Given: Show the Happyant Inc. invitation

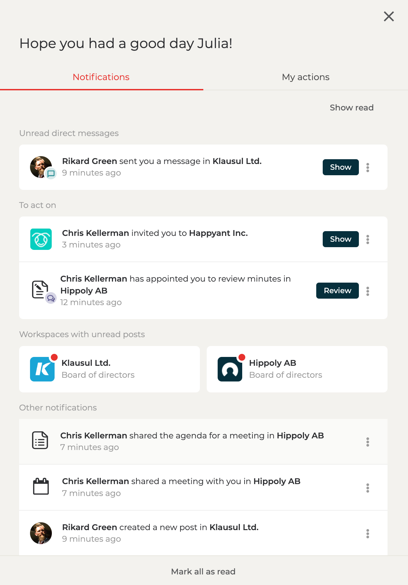Looking at the screenshot, I should [x=340, y=239].
